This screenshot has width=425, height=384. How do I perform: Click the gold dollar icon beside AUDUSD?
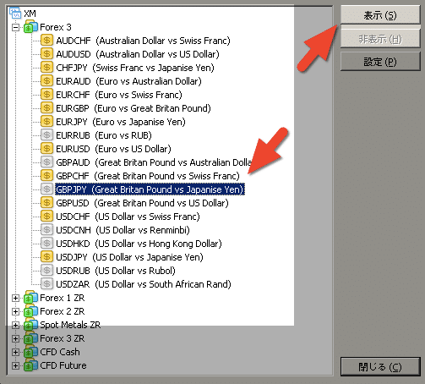tap(46, 54)
